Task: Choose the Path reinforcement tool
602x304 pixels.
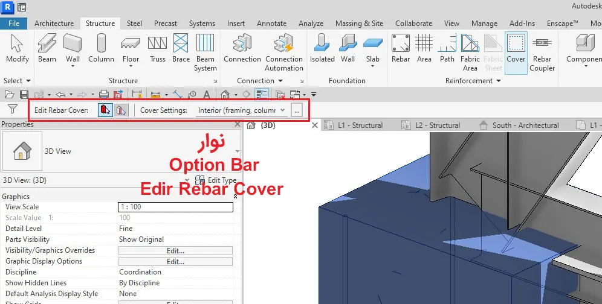Action: point(447,48)
